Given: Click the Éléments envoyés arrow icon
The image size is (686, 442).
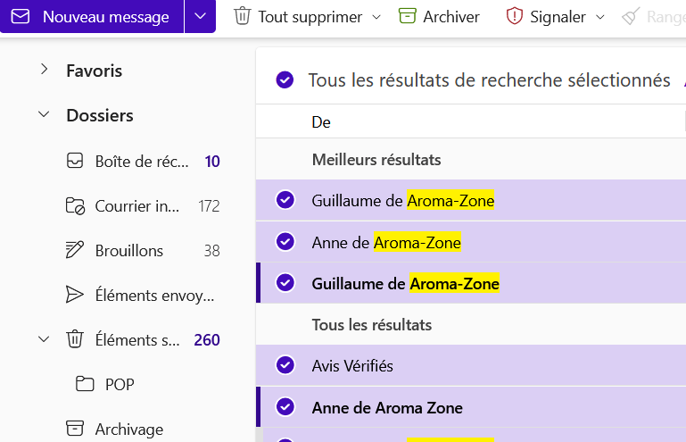Looking at the screenshot, I should (75, 296).
